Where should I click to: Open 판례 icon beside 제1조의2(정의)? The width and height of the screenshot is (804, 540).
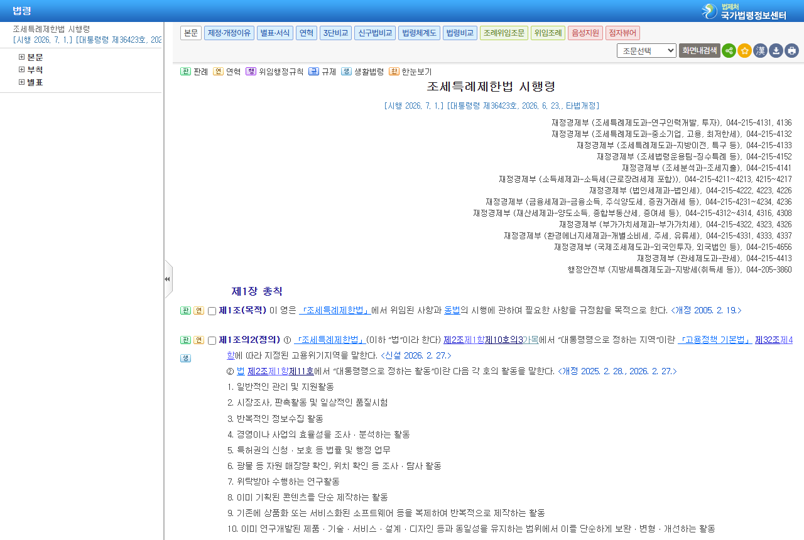(x=185, y=340)
